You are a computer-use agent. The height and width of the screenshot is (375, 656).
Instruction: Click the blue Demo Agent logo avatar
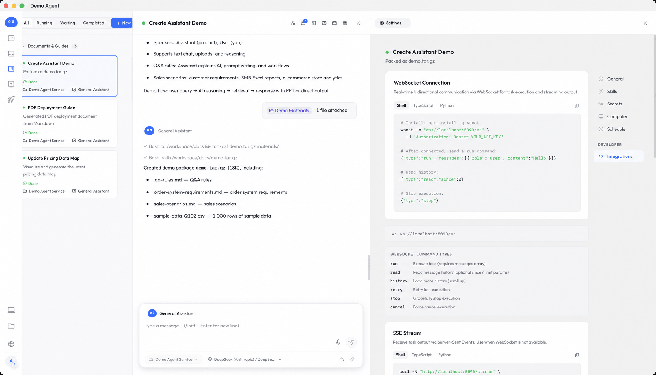(11, 22)
